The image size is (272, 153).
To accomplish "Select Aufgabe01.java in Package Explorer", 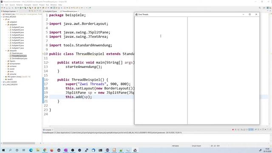I will [18, 27].
